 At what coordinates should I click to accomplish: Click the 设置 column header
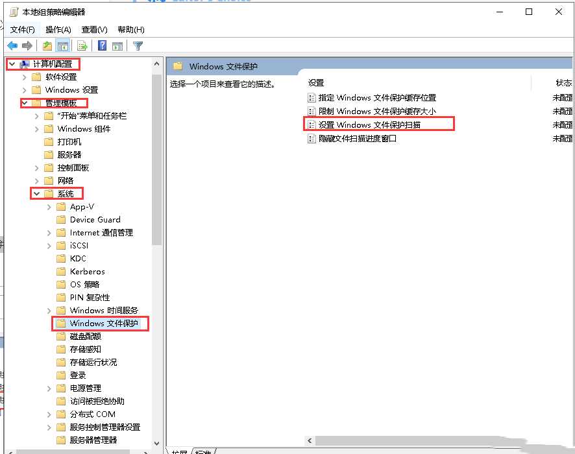(316, 83)
